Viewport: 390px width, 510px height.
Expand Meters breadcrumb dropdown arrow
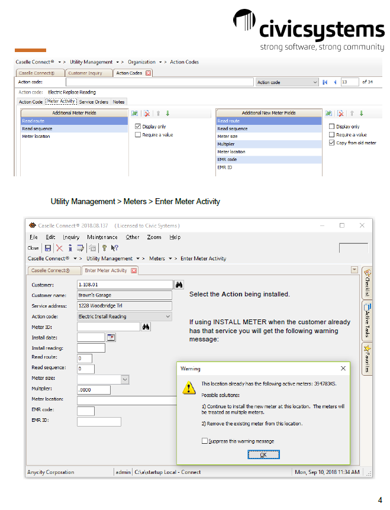[170, 259]
